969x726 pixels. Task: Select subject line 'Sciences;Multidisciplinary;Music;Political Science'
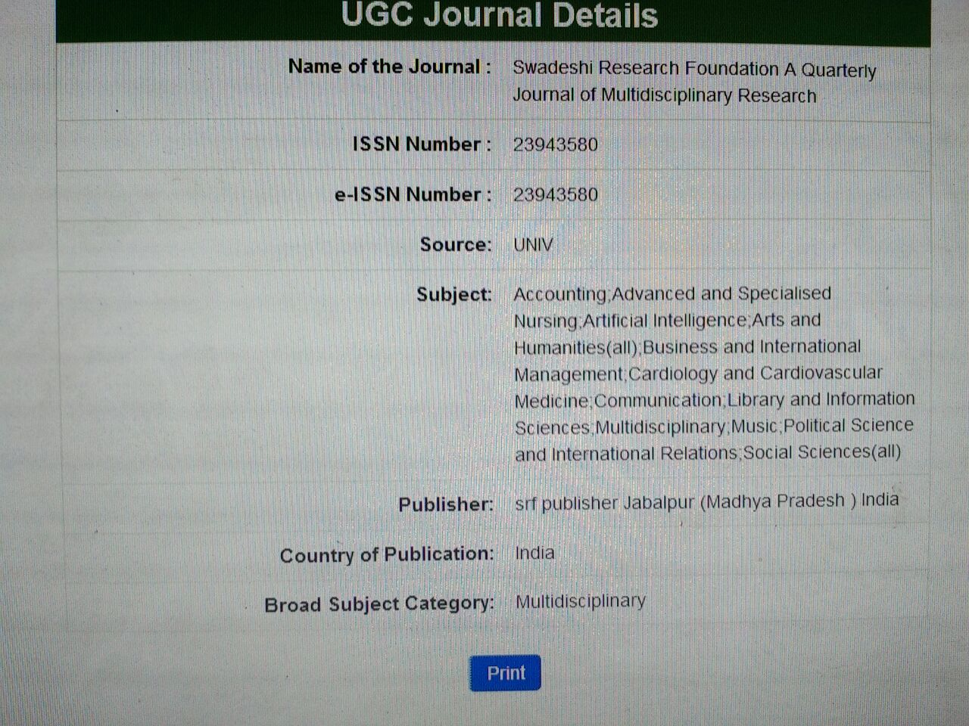714,426
